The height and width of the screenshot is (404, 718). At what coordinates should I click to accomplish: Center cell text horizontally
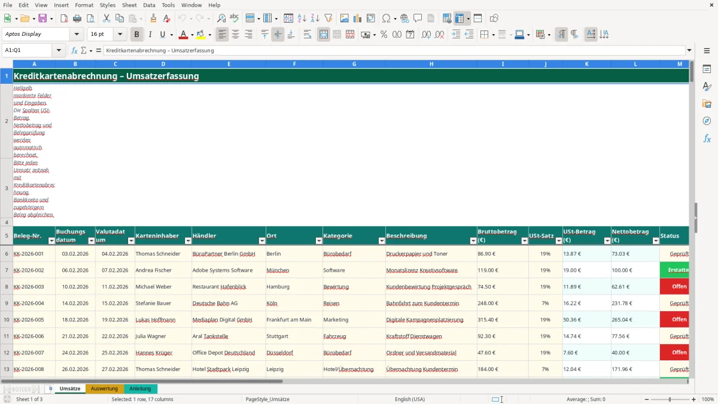click(236, 35)
